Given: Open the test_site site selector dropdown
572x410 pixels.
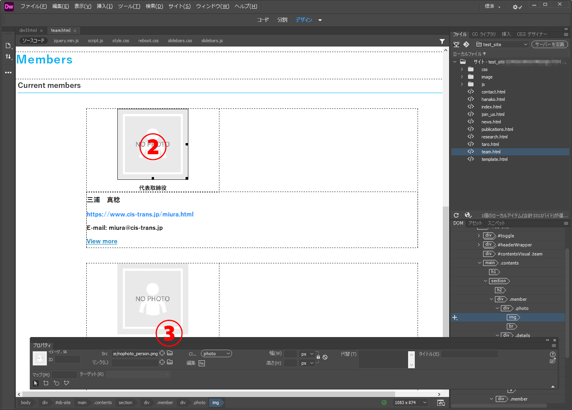Looking at the screenshot, I should tap(501, 45).
